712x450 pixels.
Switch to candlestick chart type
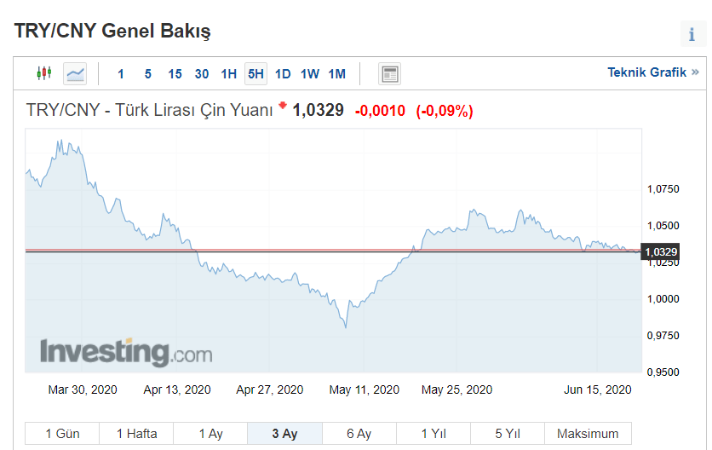pyautogui.click(x=43, y=73)
